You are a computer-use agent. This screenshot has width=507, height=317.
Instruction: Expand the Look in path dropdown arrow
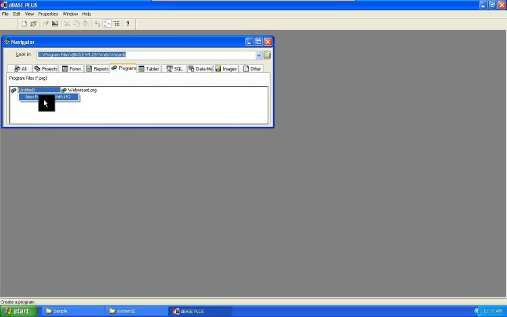[259, 55]
